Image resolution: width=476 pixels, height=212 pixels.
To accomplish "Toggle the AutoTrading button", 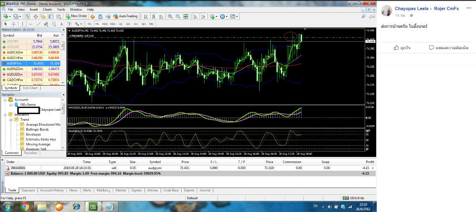I will click(x=125, y=16).
